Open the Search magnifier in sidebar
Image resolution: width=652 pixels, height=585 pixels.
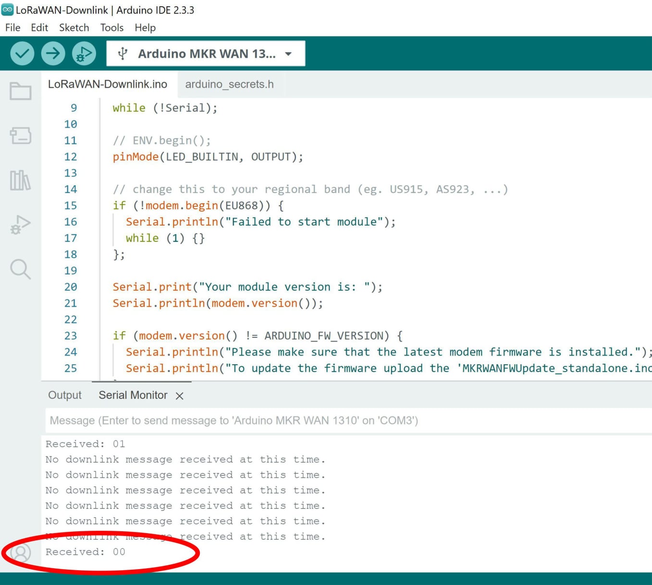[x=21, y=269]
